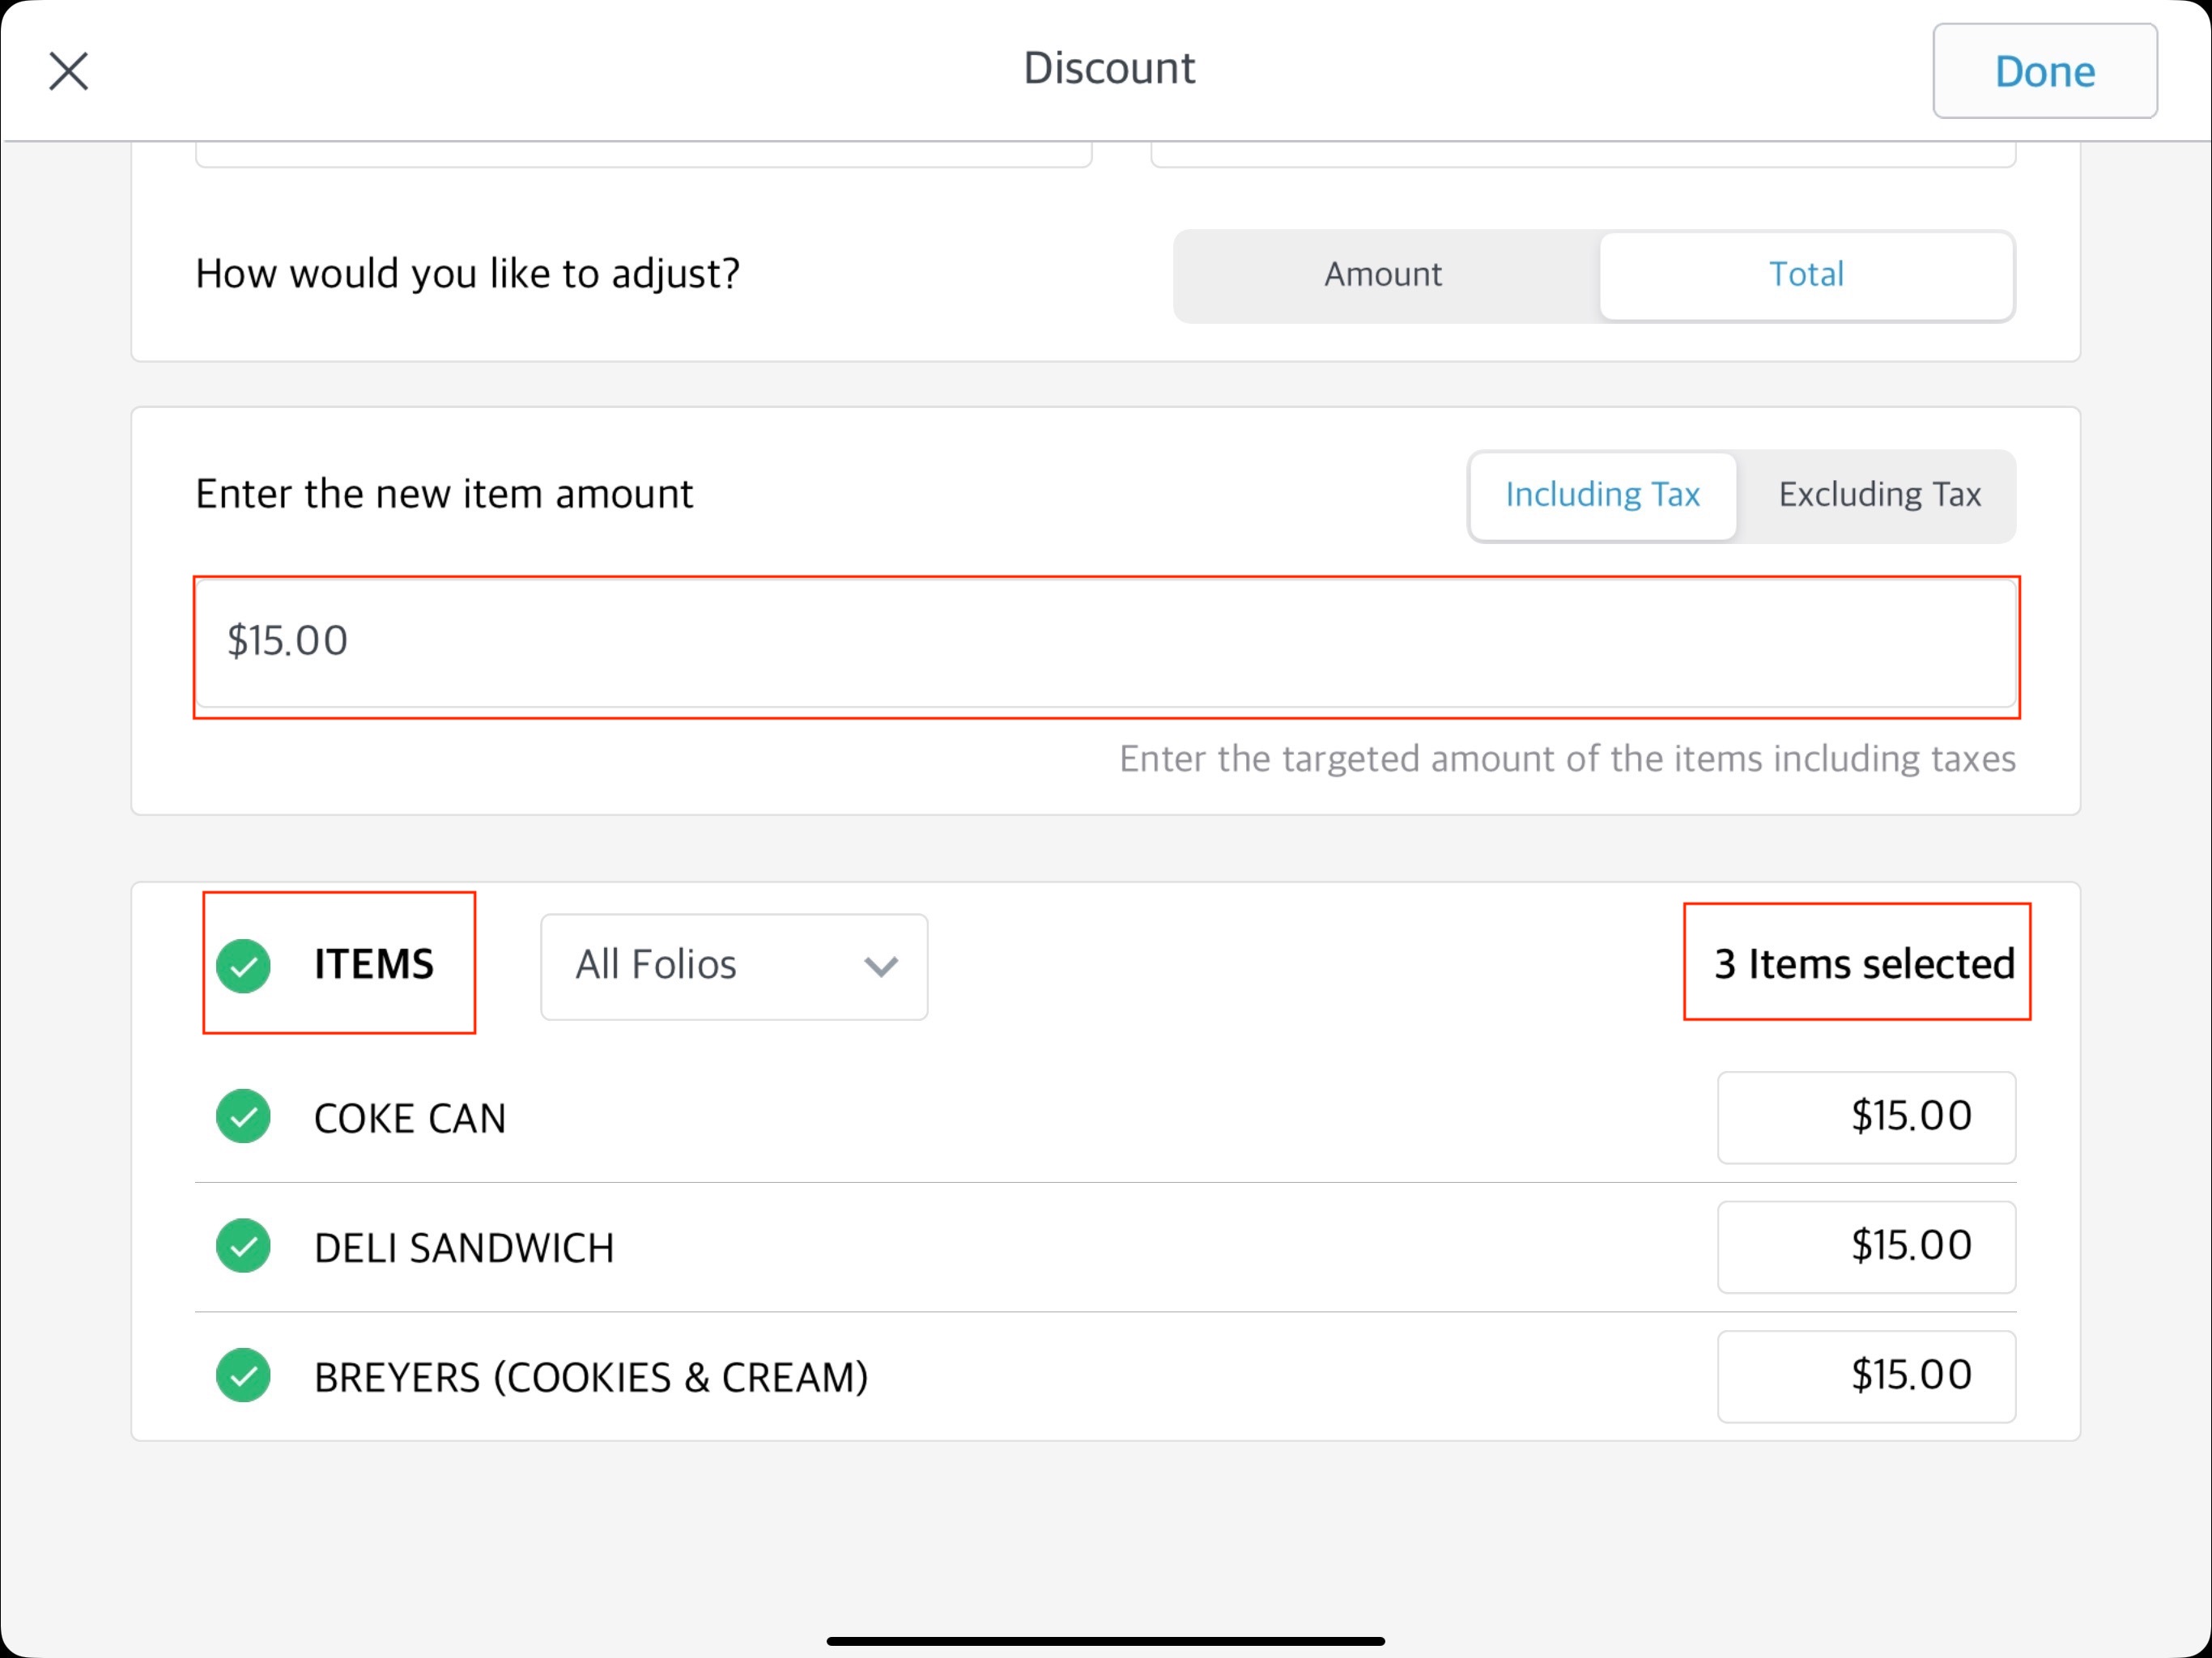The image size is (2212, 1658).
Task: Tap the COKE CAN item name
Action: (x=410, y=1118)
